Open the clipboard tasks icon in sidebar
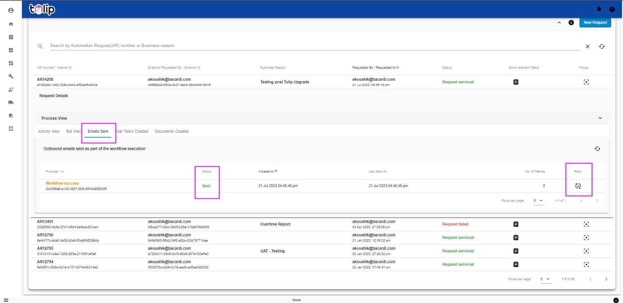The width and height of the screenshot is (623, 303). click(11, 37)
